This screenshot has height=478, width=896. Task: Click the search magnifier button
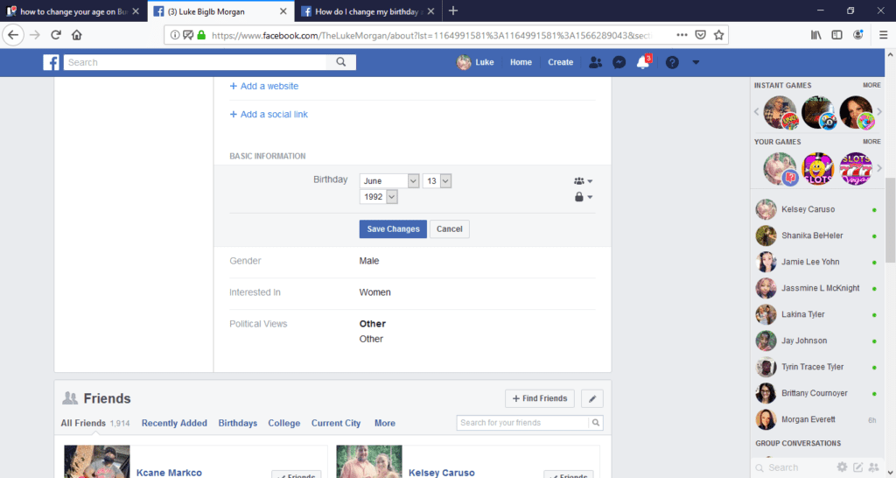[x=341, y=62]
